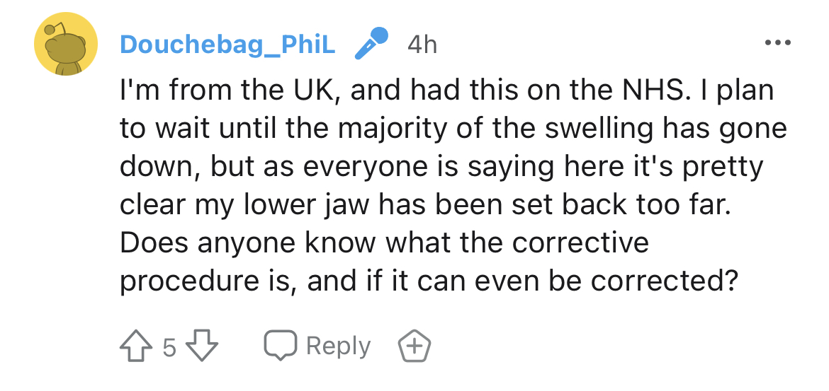Click the speech bubble reply icon
The height and width of the screenshot is (391, 829).
[x=280, y=346]
